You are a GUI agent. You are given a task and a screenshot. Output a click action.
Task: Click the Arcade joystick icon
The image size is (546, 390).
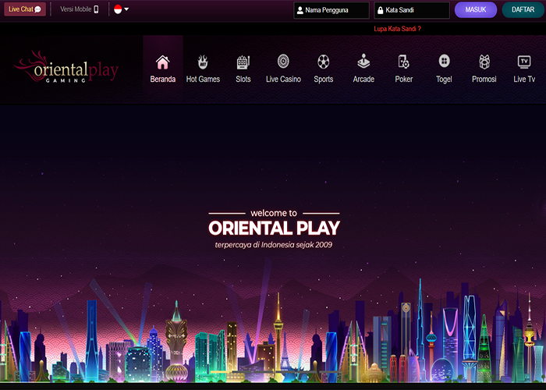click(363, 62)
